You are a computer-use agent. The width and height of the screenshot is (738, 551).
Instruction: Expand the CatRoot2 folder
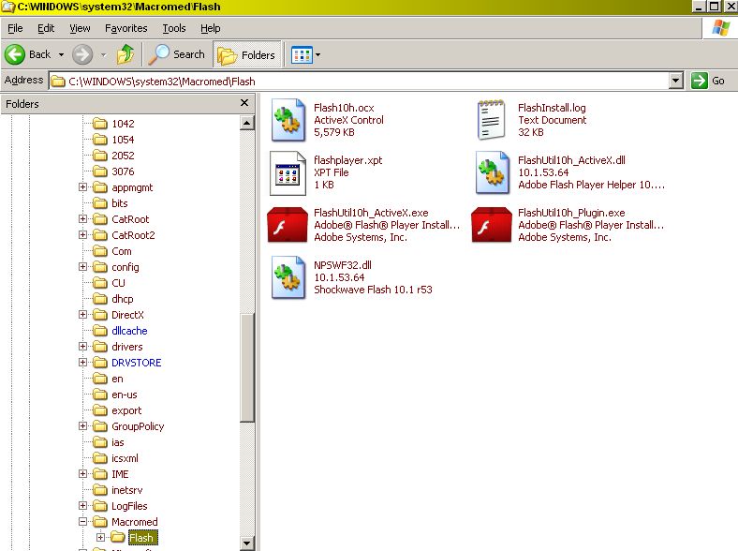pos(82,234)
